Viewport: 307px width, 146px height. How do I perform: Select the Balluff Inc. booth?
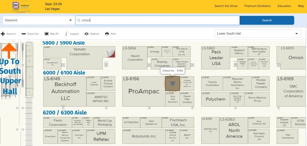pos(187,136)
